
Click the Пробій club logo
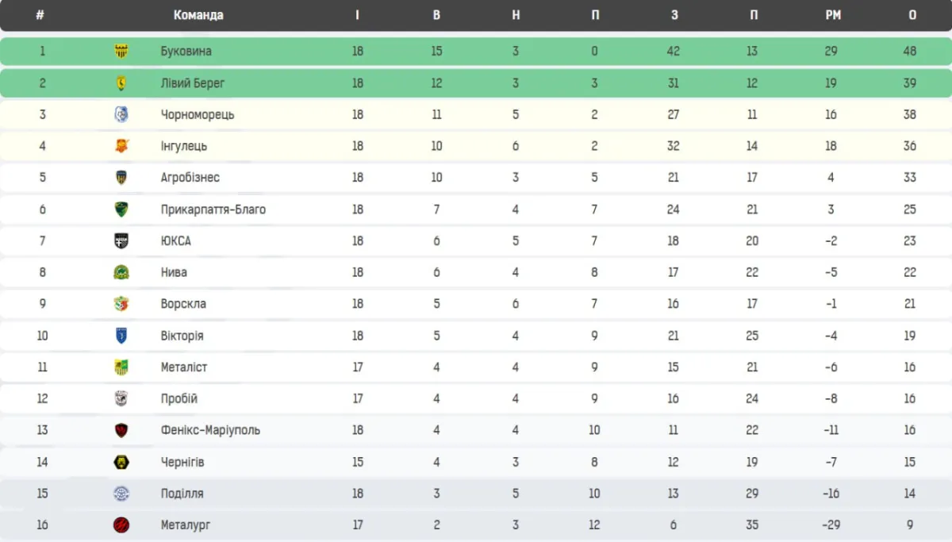coord(121,398)
